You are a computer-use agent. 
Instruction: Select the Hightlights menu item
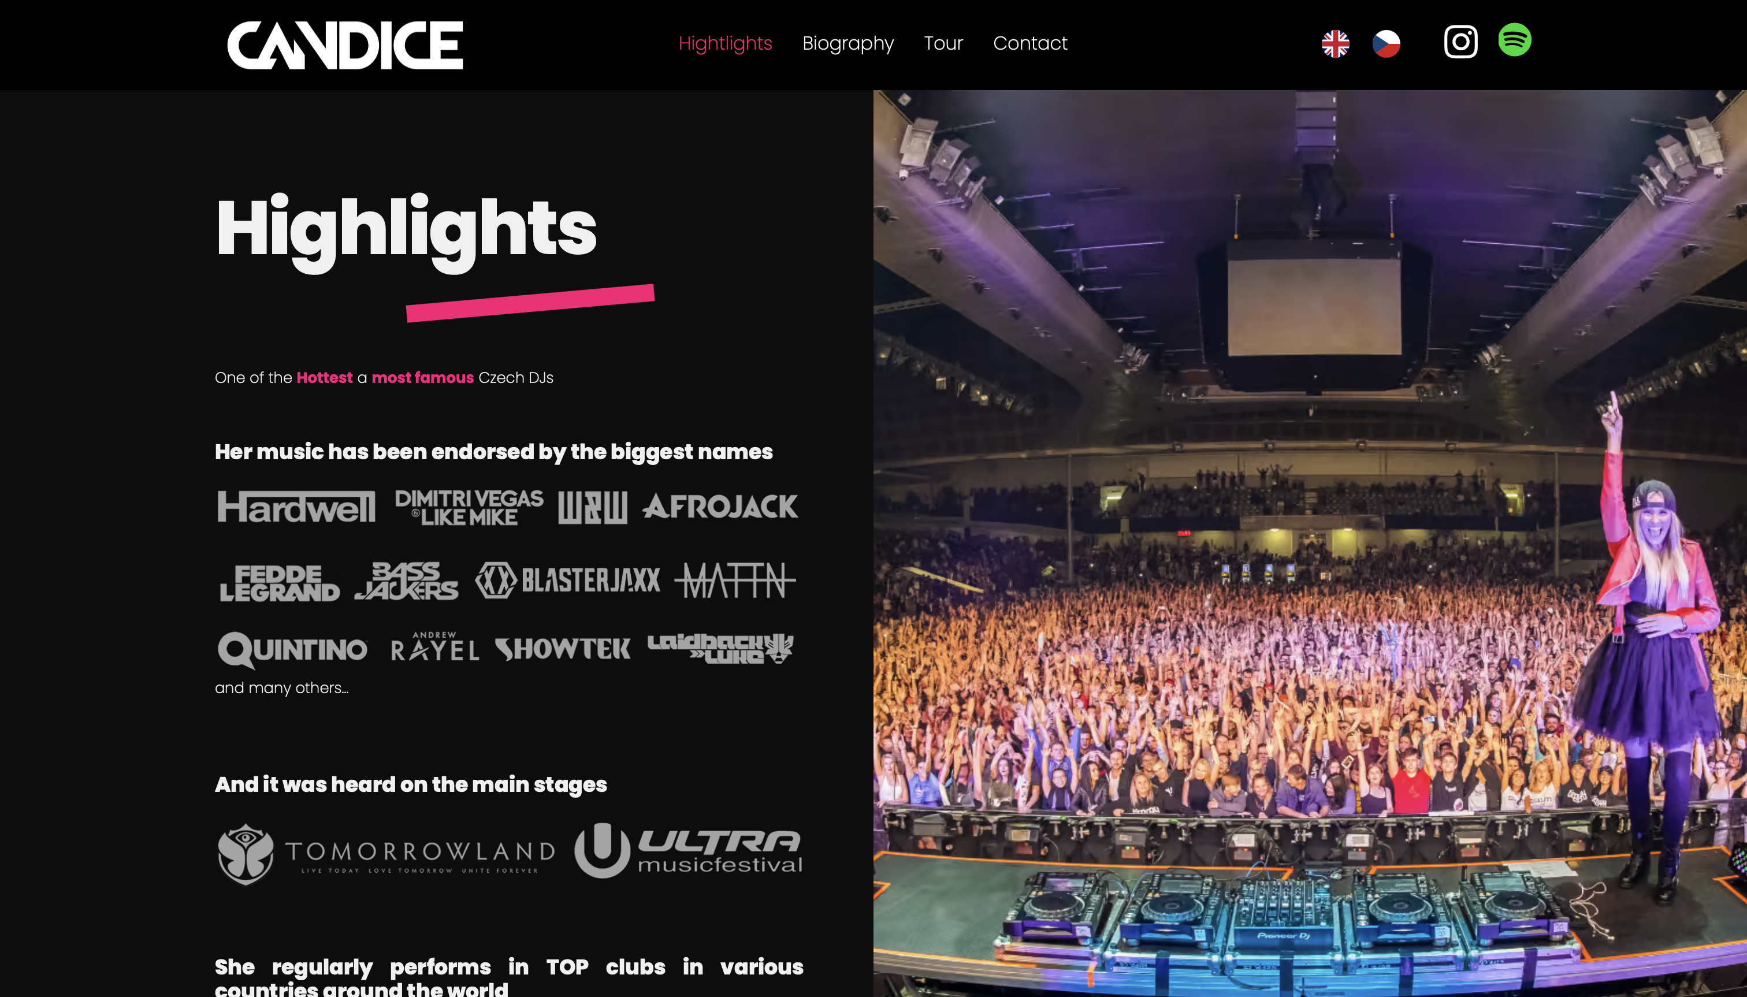pos(725,43)
